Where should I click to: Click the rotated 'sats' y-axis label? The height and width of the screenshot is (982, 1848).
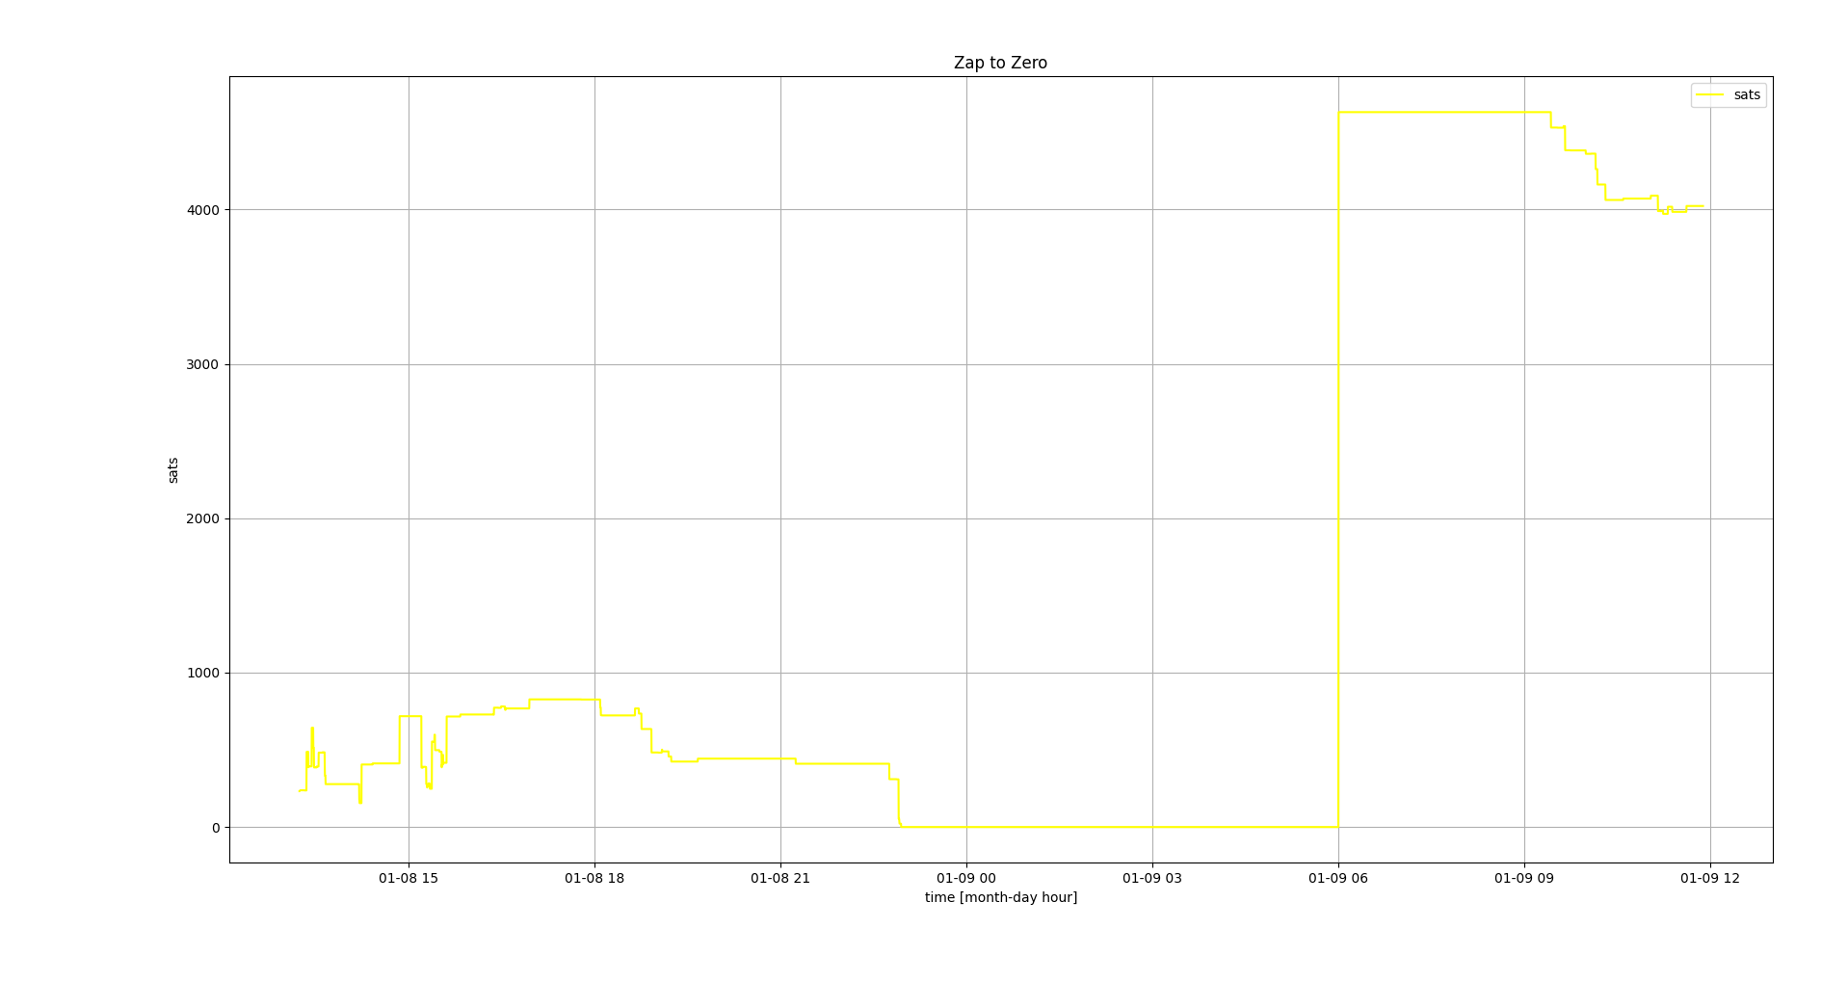coord(173,470)
